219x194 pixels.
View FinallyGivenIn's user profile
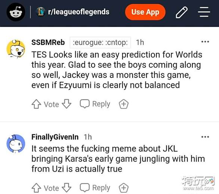55,137
